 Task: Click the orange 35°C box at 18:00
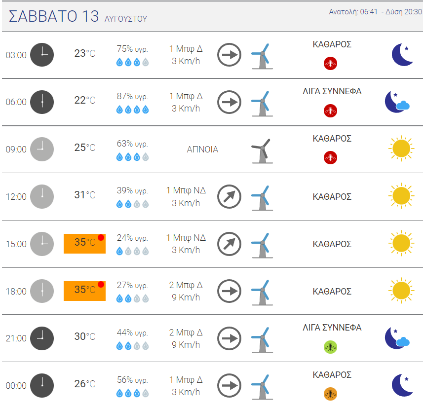click(84, 291)
